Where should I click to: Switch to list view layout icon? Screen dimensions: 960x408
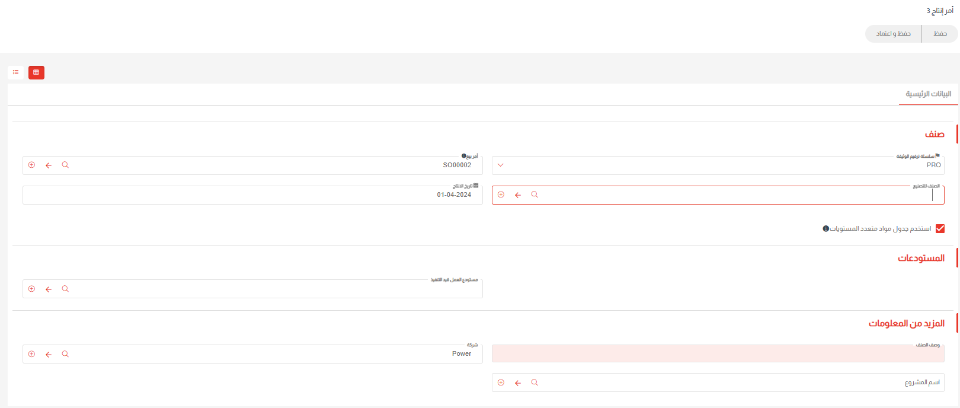15,72
